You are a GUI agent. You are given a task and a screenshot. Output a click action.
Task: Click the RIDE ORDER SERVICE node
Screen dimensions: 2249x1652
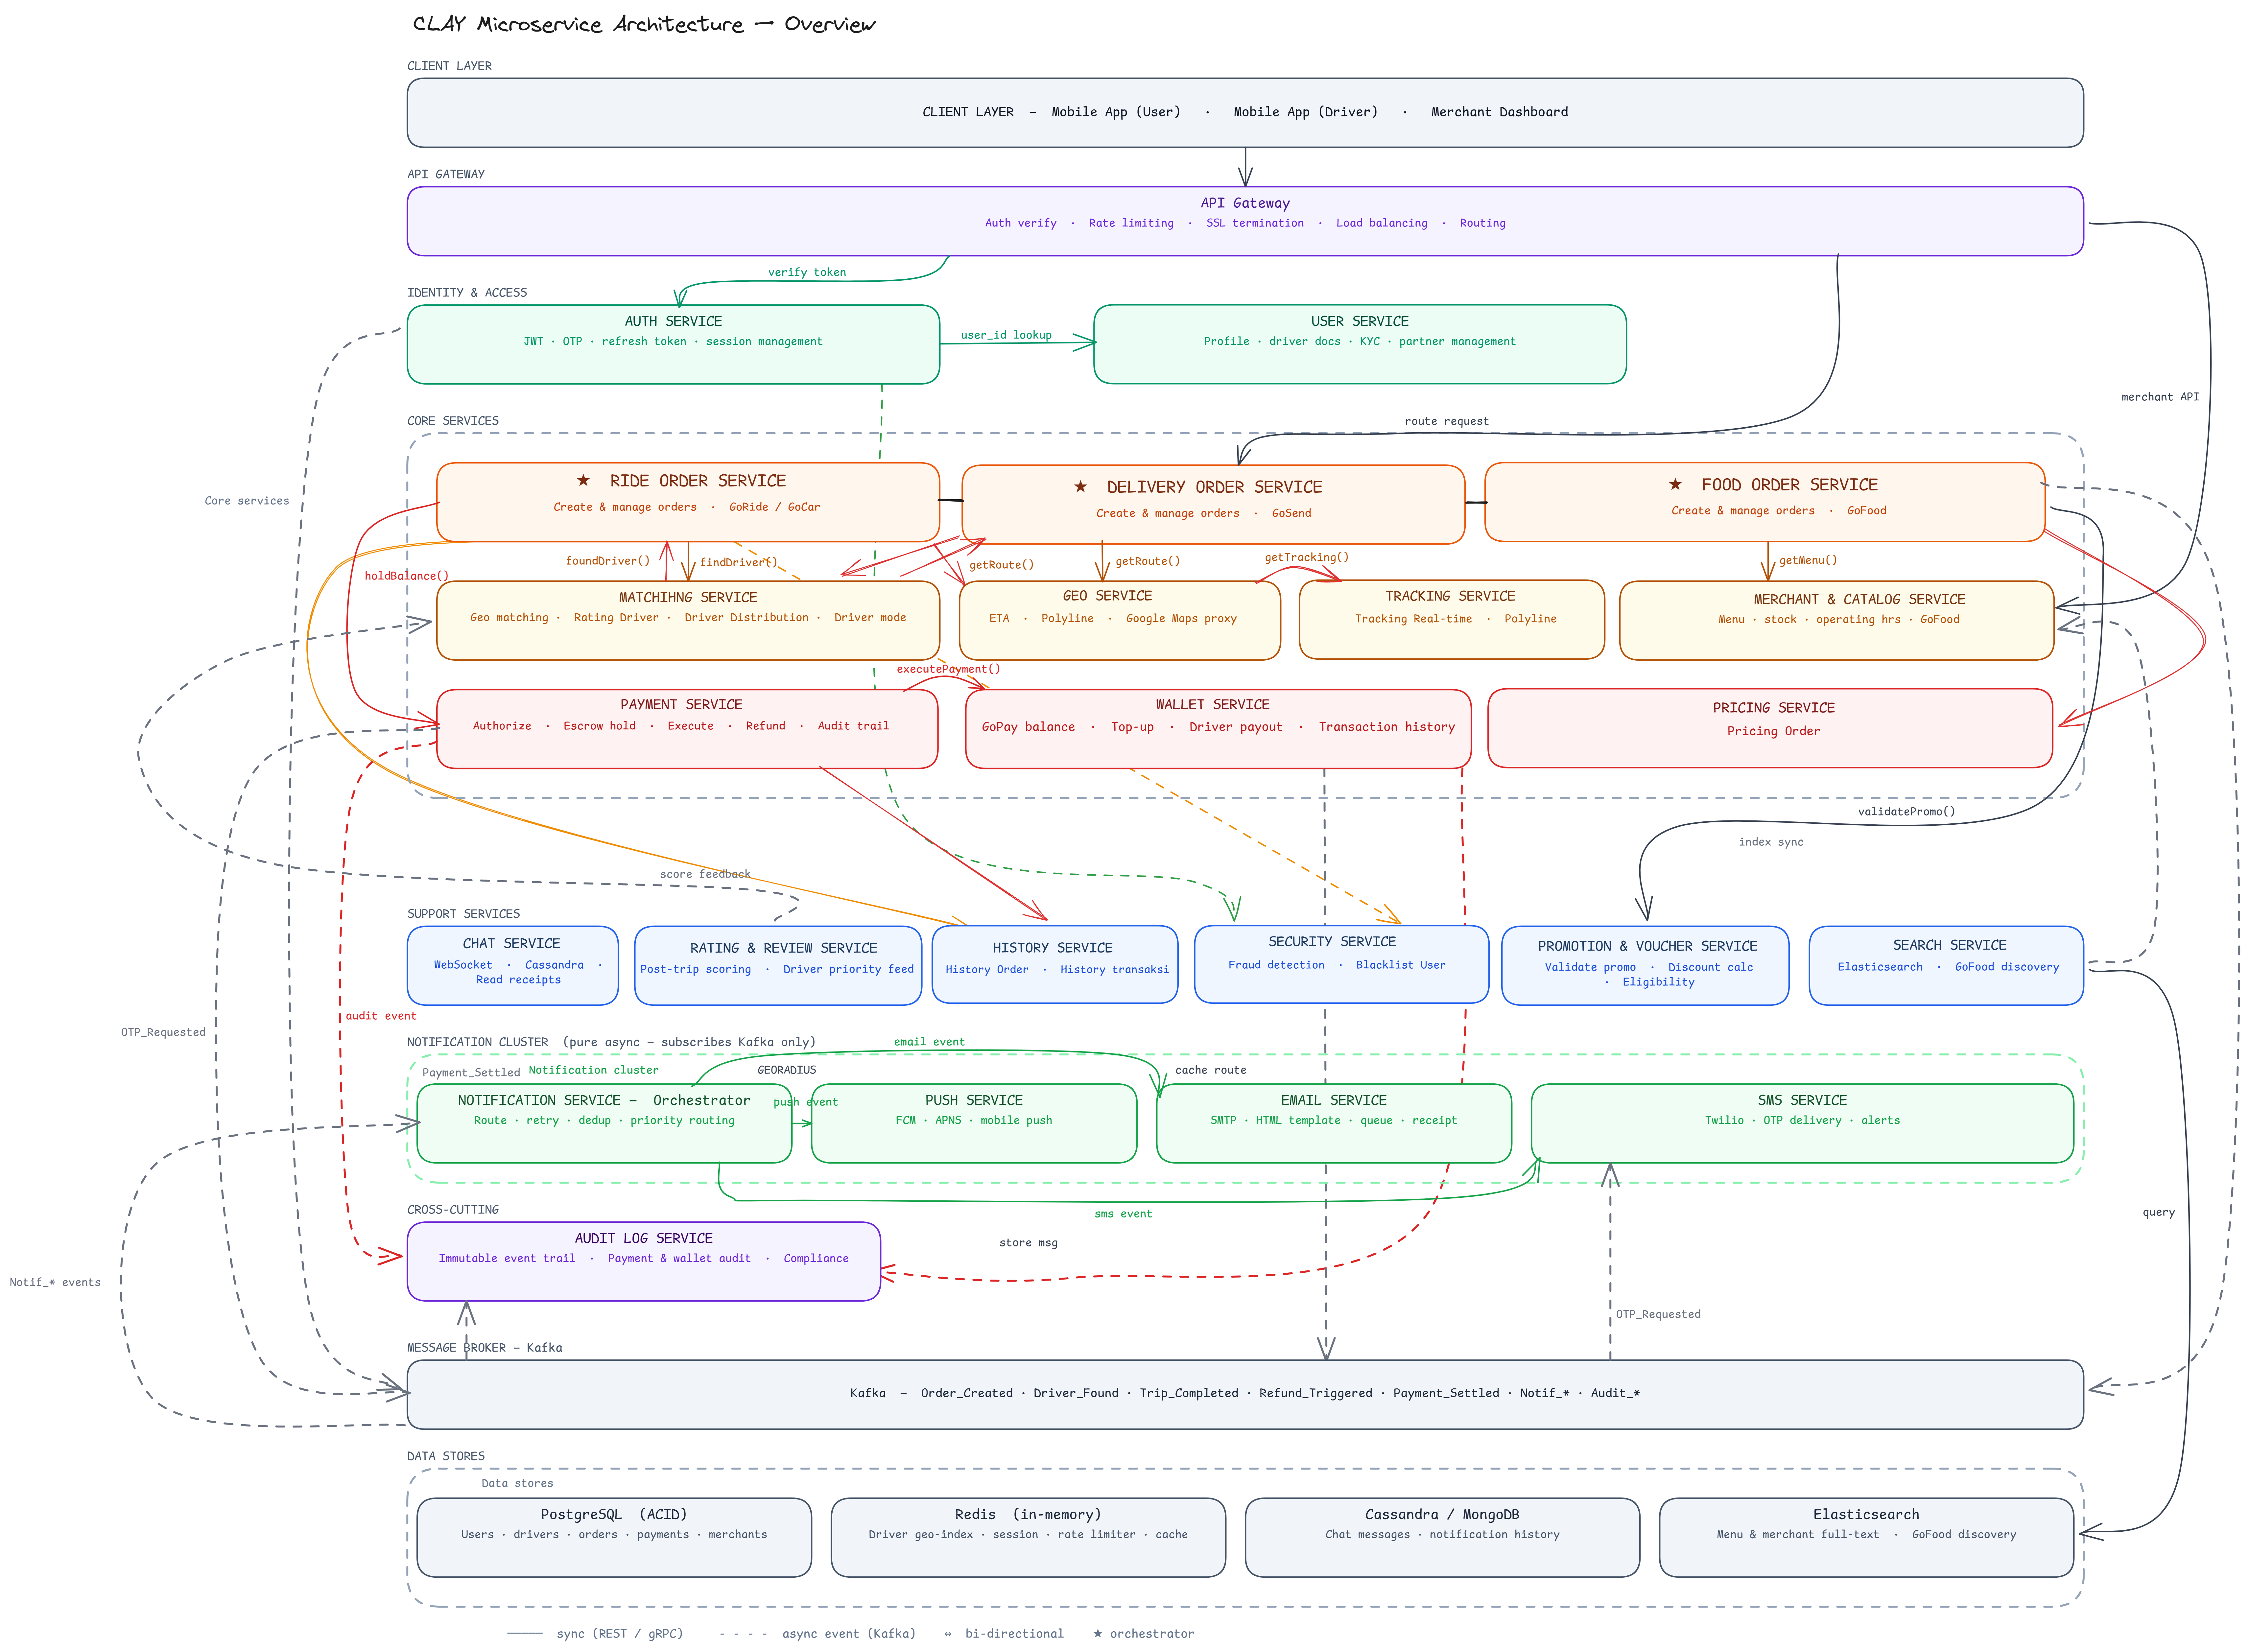688,502
